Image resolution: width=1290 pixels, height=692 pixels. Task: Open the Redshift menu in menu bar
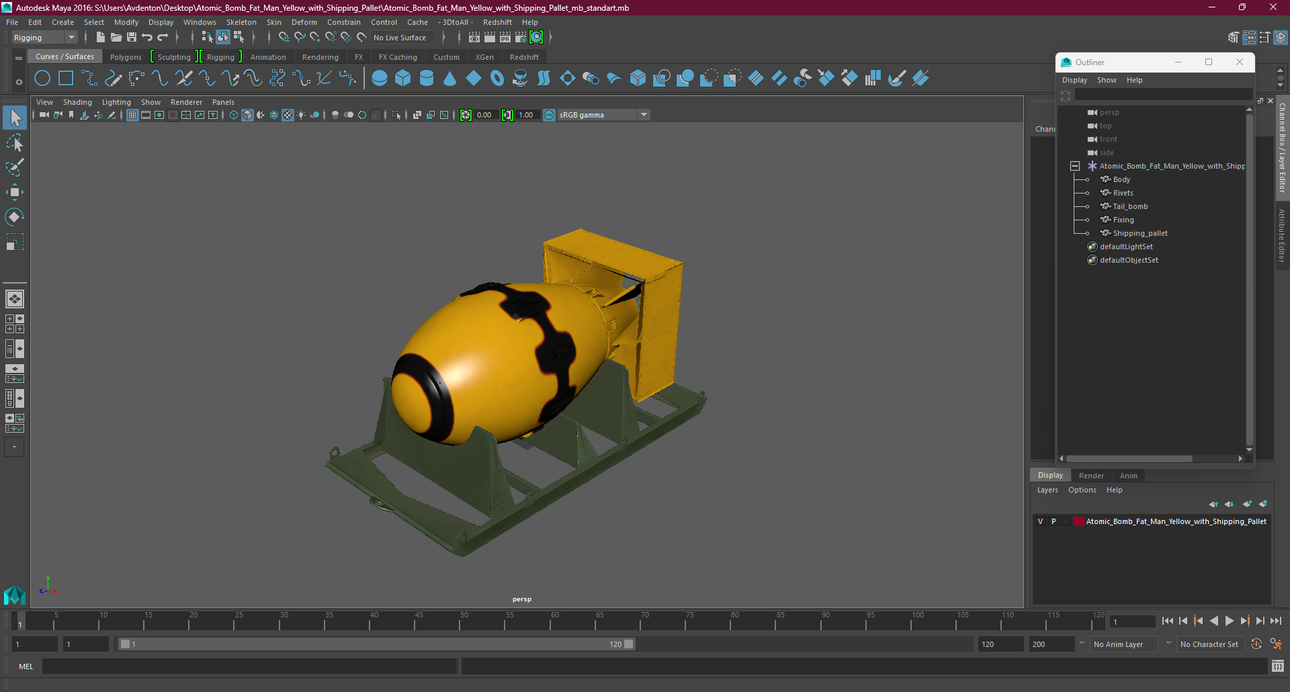pyautogui.click(x=497, y=22)
